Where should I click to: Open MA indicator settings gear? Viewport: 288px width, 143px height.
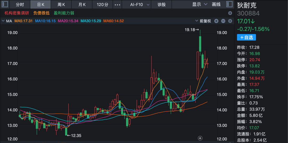230,21
